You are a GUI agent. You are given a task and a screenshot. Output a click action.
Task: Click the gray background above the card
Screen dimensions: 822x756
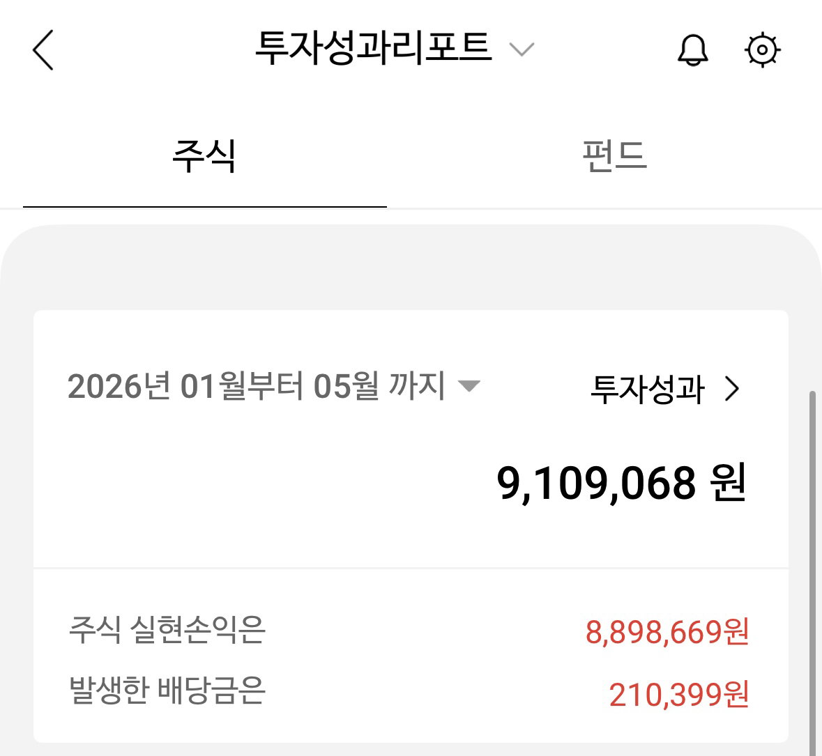coord(411,267)
